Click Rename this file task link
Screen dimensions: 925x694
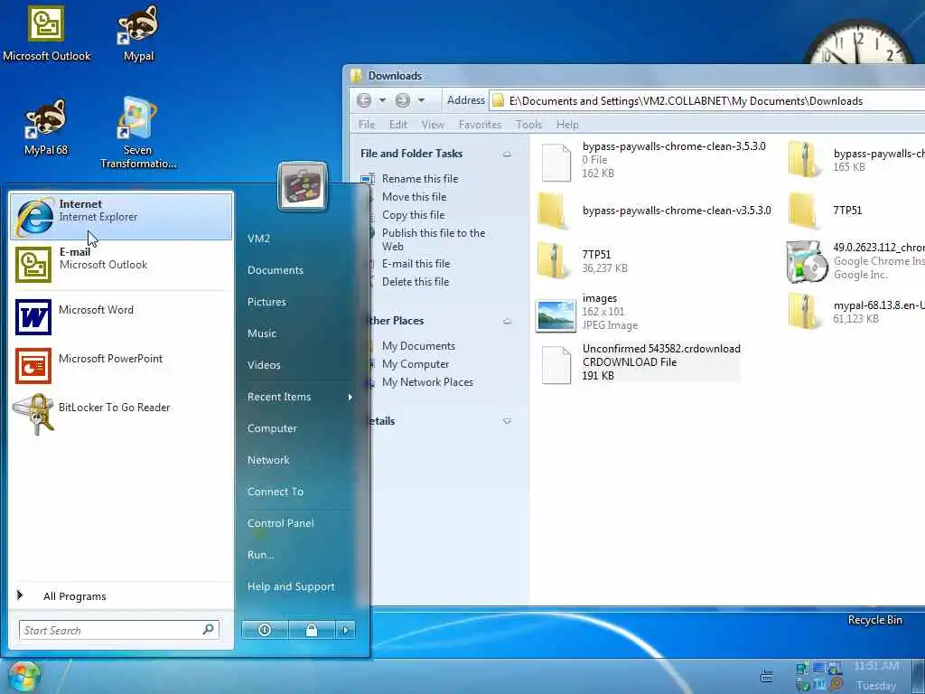click(x=419, y=178)
